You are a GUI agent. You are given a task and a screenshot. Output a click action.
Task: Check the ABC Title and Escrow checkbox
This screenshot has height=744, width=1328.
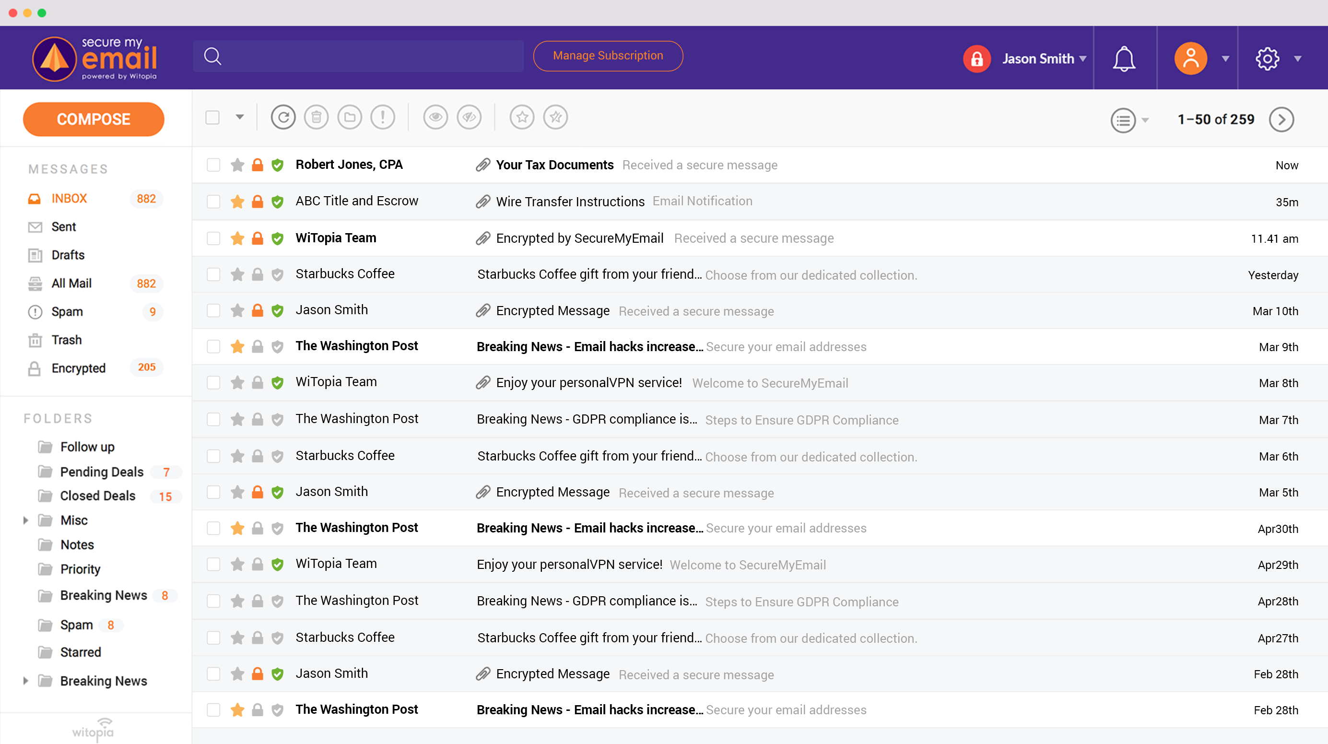[x=213, y=201]
